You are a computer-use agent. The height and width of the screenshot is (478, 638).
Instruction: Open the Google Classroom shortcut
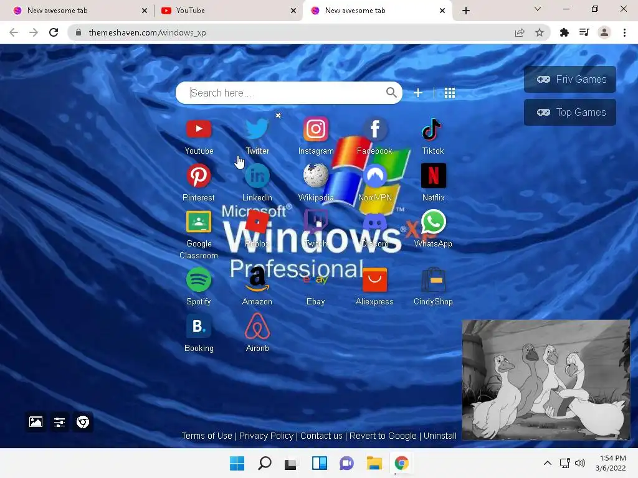[199, 222]
